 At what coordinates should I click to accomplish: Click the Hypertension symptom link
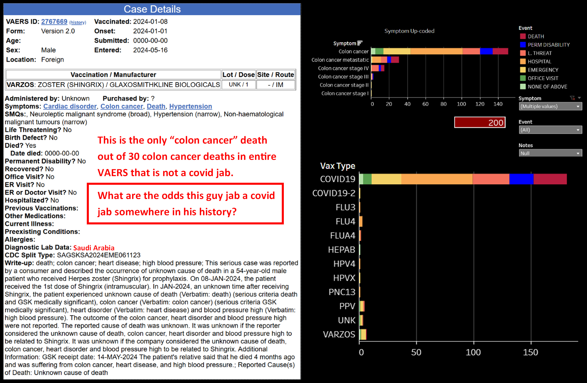click(x=190, y=106)
